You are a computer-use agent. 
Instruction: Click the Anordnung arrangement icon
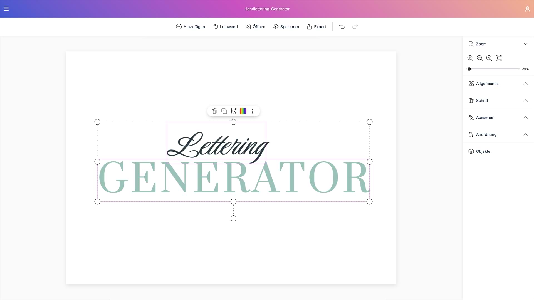(471, 134)
